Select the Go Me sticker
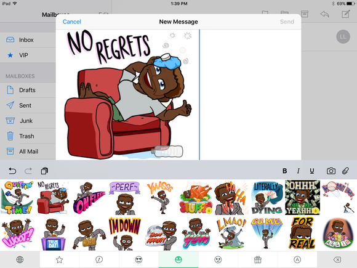 coord(267,233)
